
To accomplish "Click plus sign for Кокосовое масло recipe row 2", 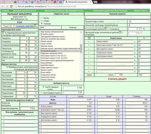I will [89, 45].
